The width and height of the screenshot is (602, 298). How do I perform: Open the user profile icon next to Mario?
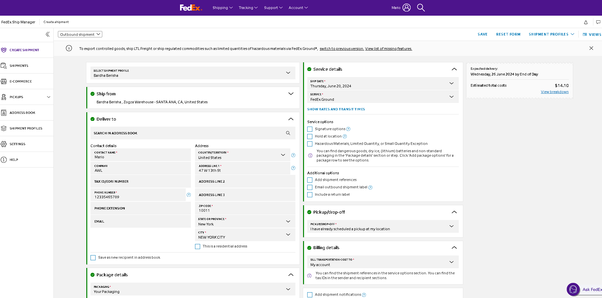[406, 8]
